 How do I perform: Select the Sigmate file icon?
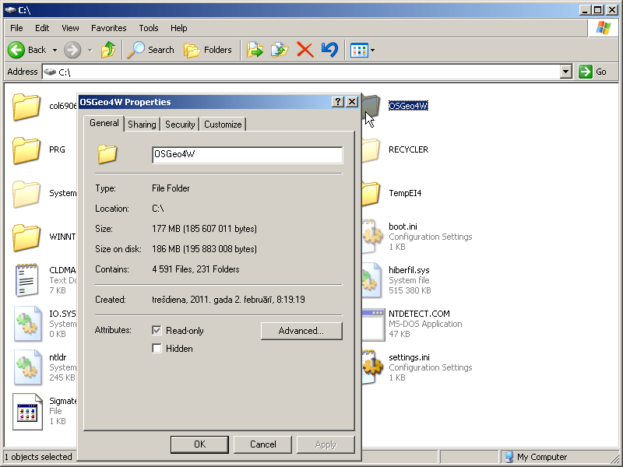coord(27,412)
